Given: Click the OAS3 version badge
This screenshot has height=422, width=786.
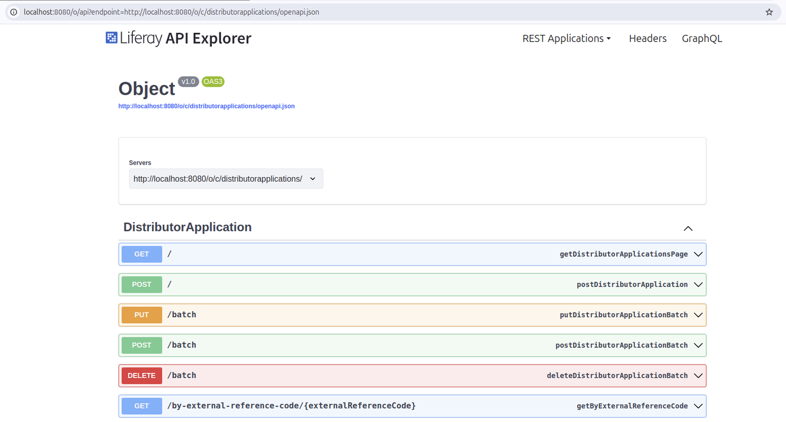Looking at the screenshot, I should coord(212,82).
